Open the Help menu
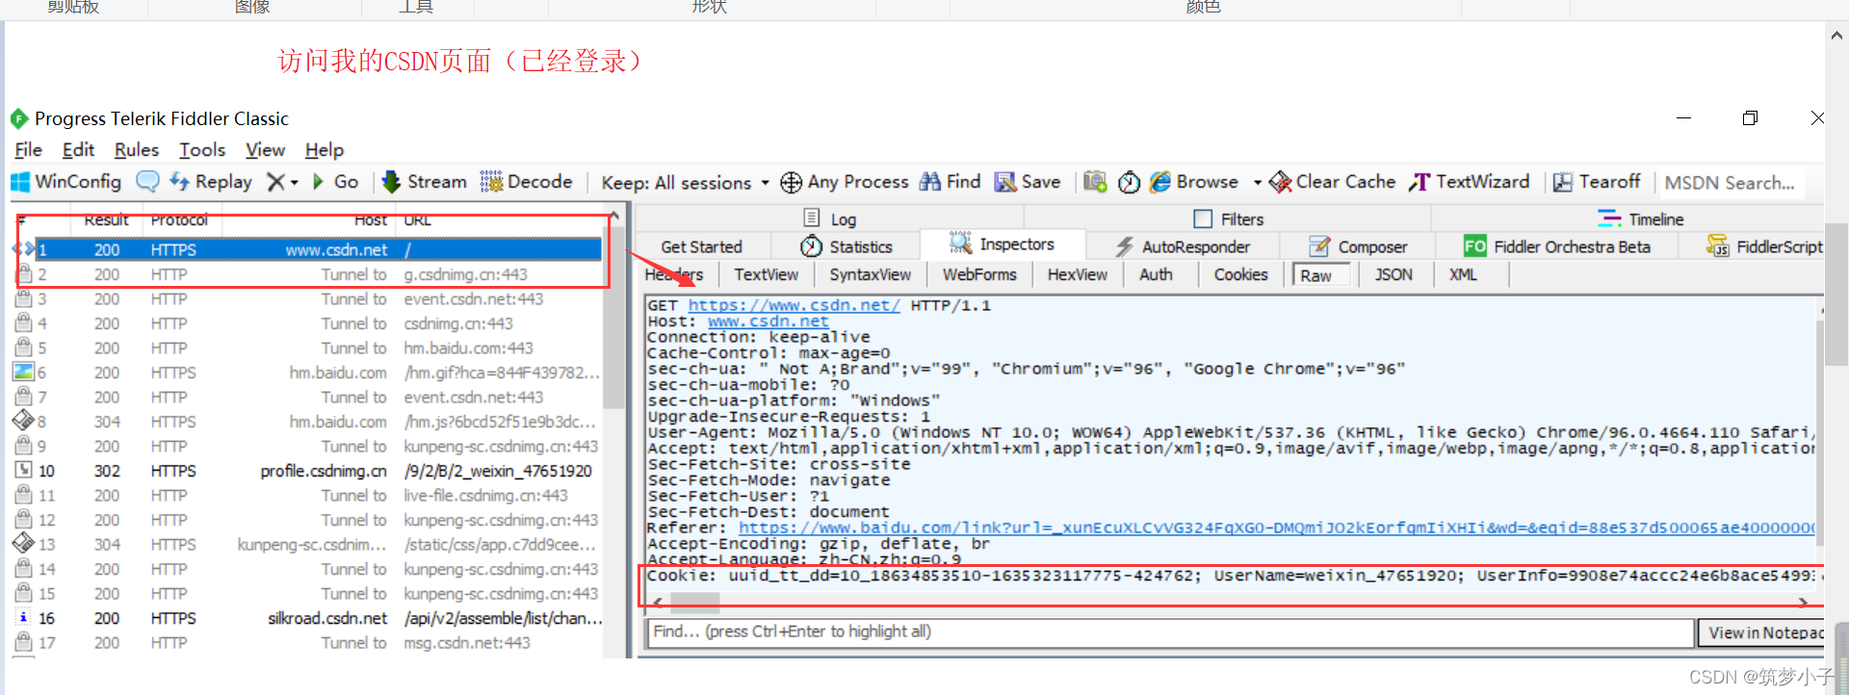 325,150
